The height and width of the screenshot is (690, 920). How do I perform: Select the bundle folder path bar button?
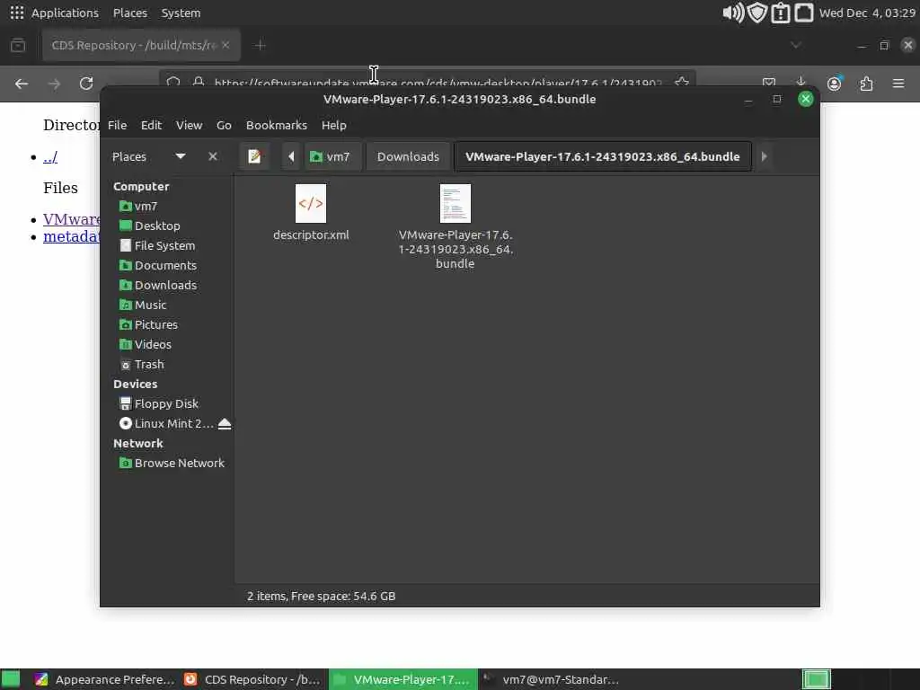tap(603, 156)
